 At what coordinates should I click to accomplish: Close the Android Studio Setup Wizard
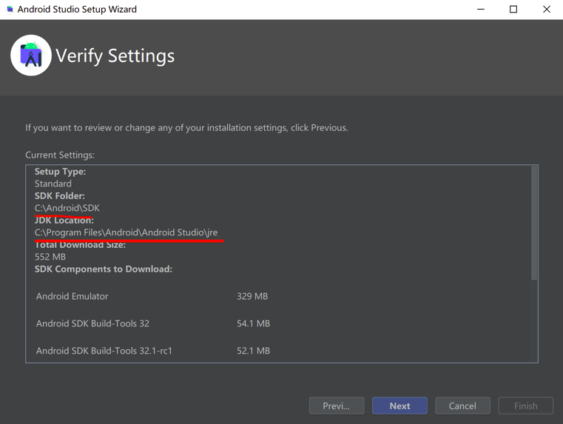tap(546, 10)
